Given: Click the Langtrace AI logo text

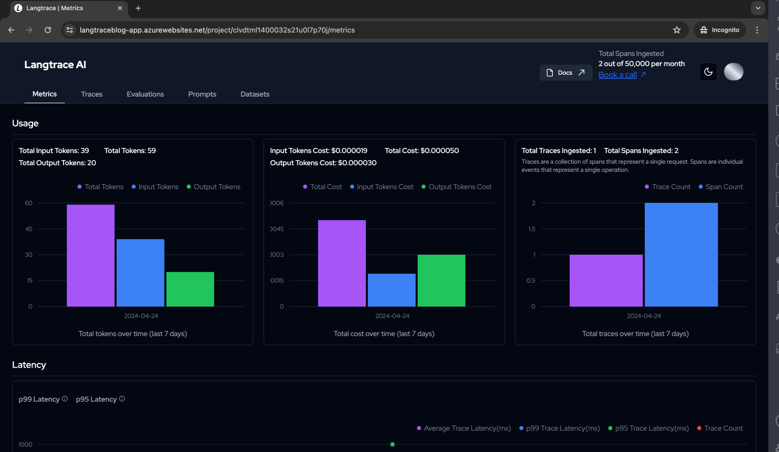Looking at the screenshot, I should click(55, 65).
